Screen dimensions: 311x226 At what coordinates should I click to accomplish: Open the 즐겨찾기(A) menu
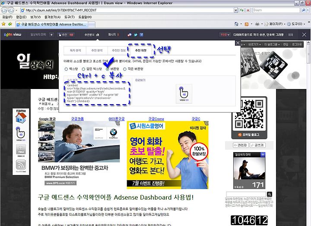pyautogui.click(x=52, y=17)
